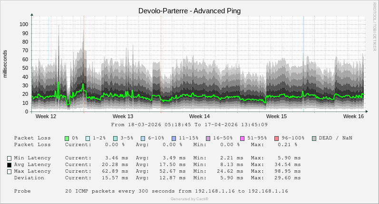Screen dimensions: 379x204
Task: Click the graph title Devolo-Parterre - Advanced Ping
Action: coord(189,10)
